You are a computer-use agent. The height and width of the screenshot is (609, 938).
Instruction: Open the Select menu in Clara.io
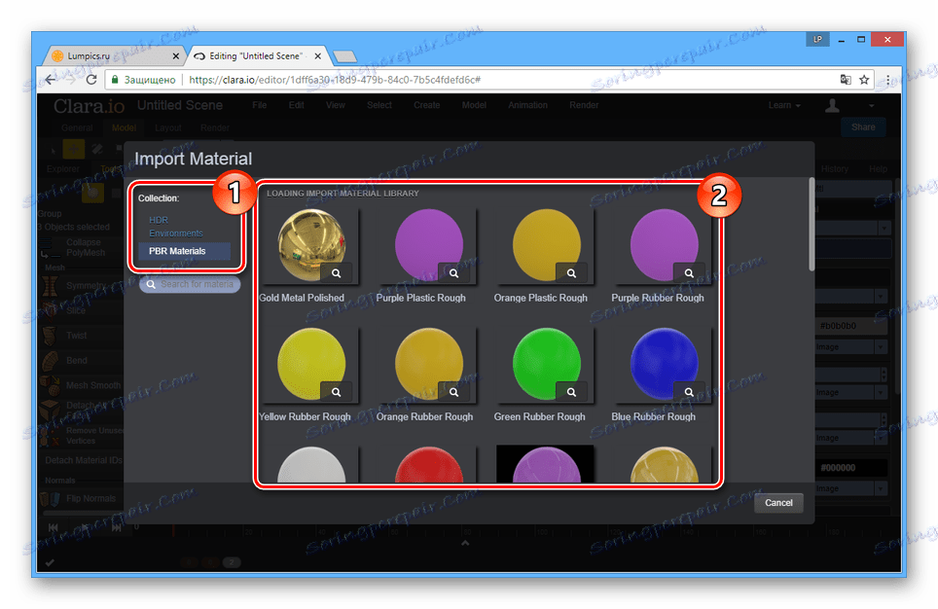(379, 105)
